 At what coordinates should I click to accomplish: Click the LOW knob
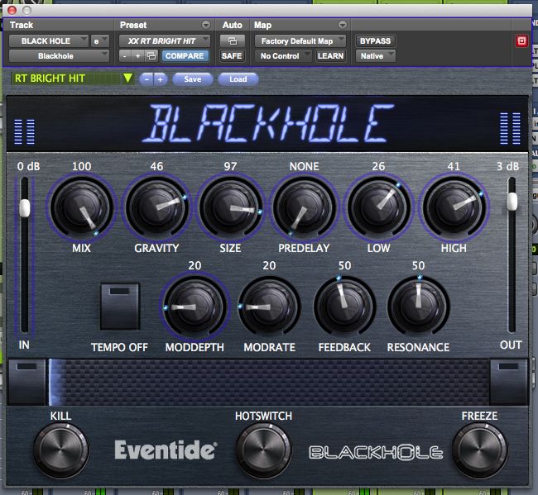[379, 208]
